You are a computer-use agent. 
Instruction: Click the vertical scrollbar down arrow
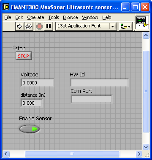pos(146,147)
